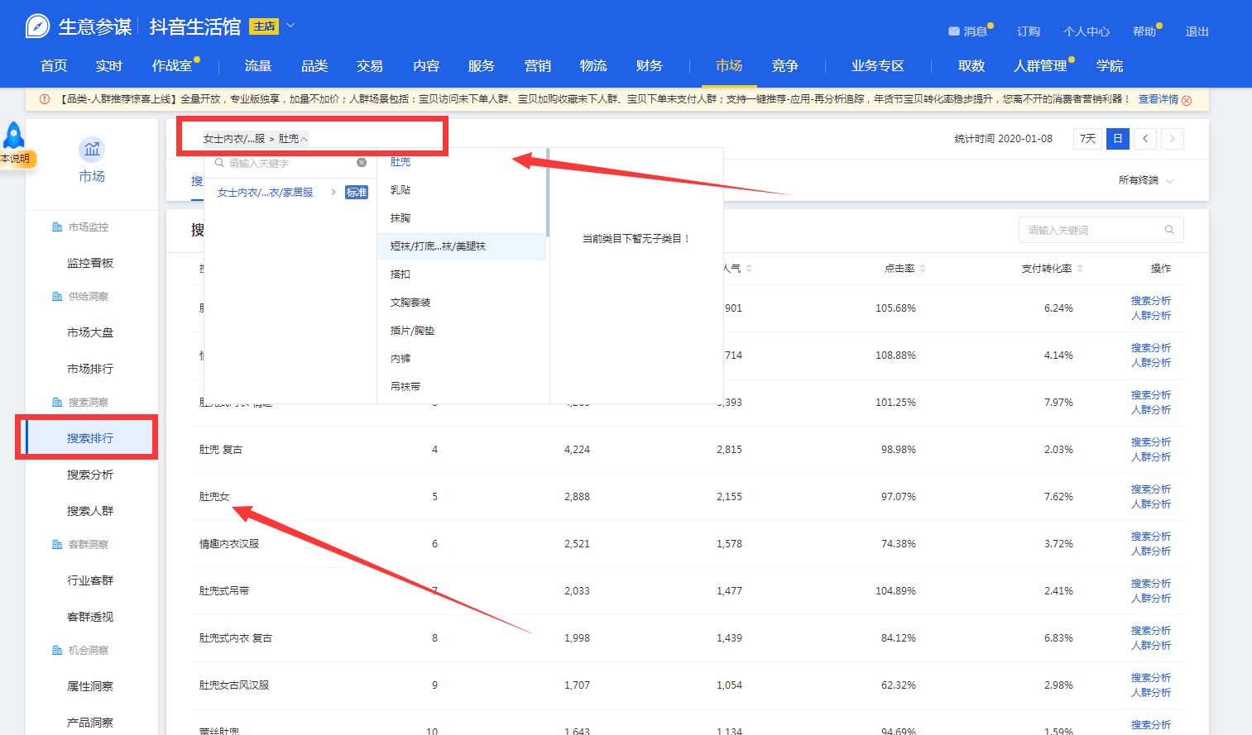Click 查看详情 in the notice banner
Screen dimensions: 1252x735
point(1158,99)
